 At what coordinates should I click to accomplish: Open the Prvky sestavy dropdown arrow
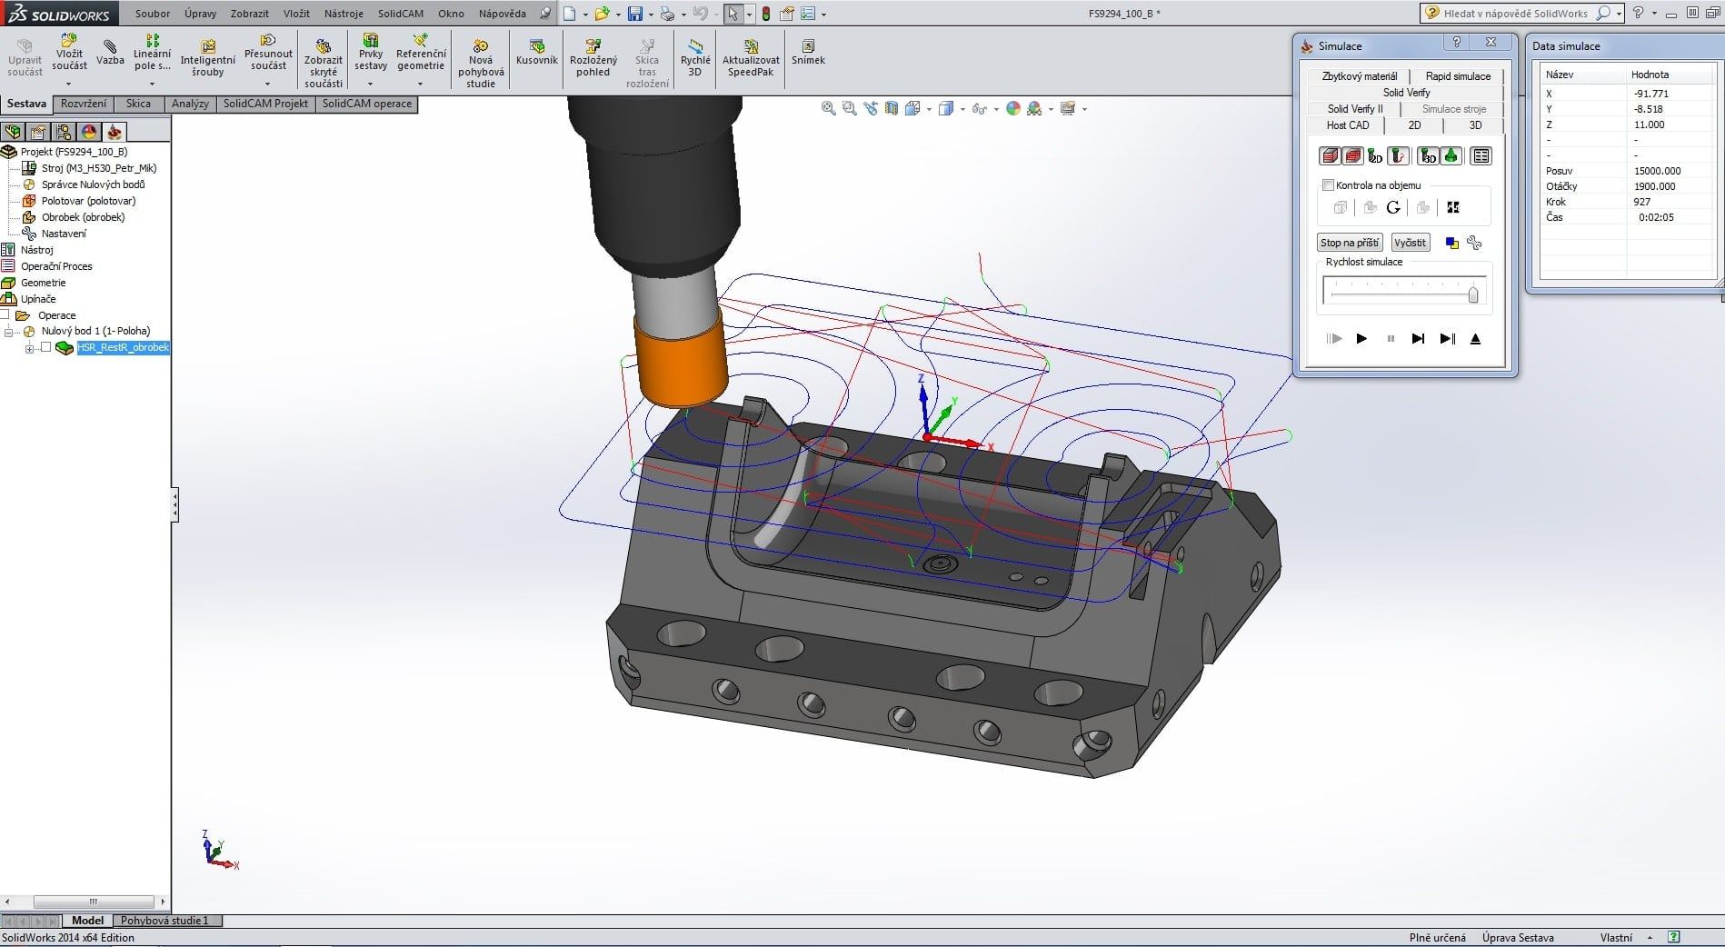[371, 84]
